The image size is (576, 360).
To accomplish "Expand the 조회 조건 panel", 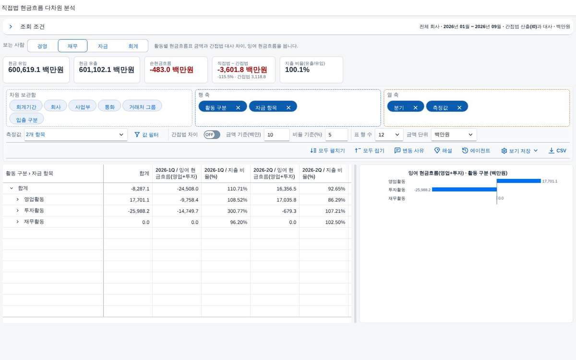I will 11,27.
